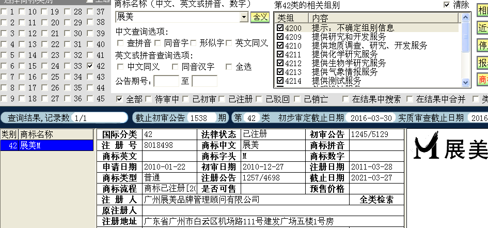
Task: Click the 全类检索 button
Action: (x=376, y=200)
